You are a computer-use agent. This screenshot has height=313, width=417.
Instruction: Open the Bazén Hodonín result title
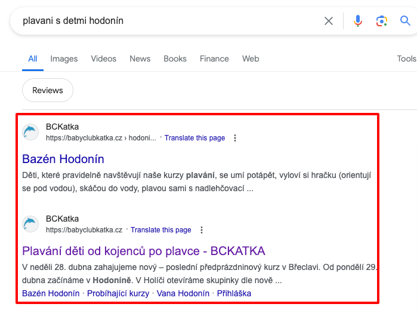[x=63, y=159]
